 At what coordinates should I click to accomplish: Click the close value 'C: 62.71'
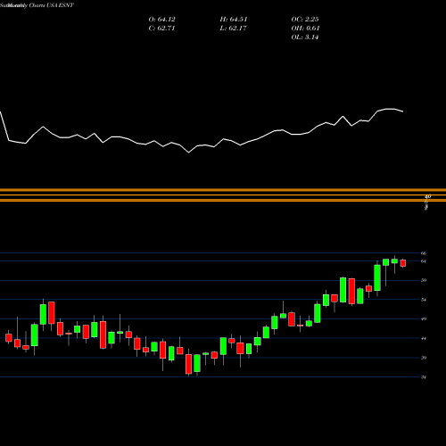click(x=161, y=29)
